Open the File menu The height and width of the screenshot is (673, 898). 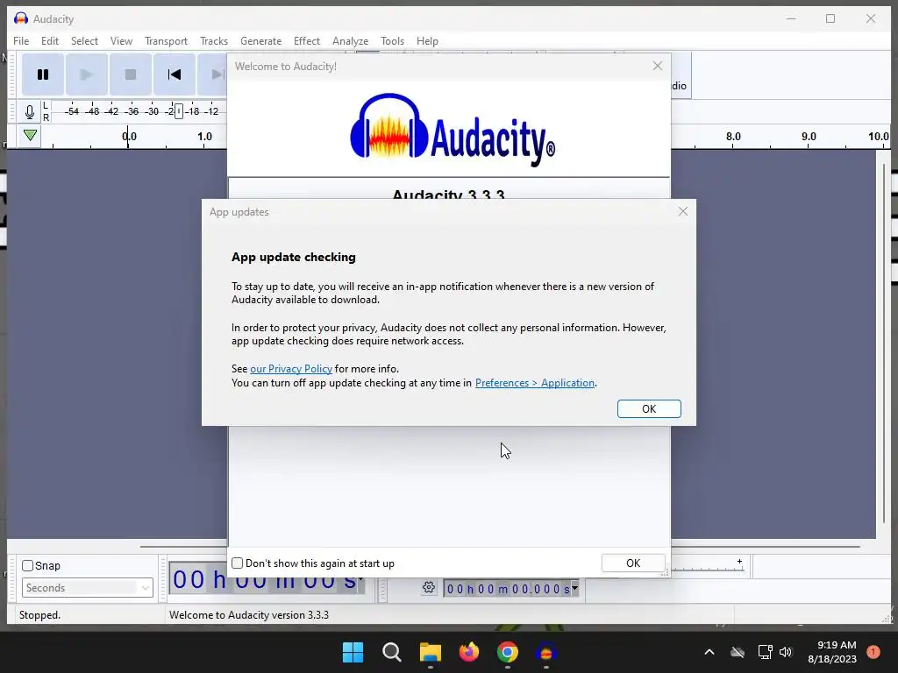(x=21, y=41)
